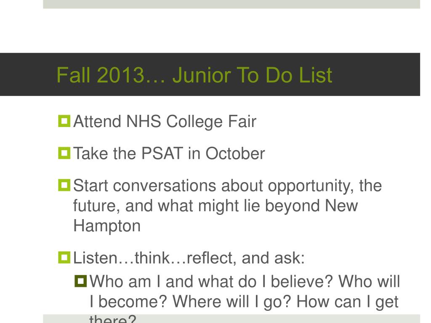Select the line Who am I and what do I believe?
Screen dimensions: 431x323
pos(211,281)
